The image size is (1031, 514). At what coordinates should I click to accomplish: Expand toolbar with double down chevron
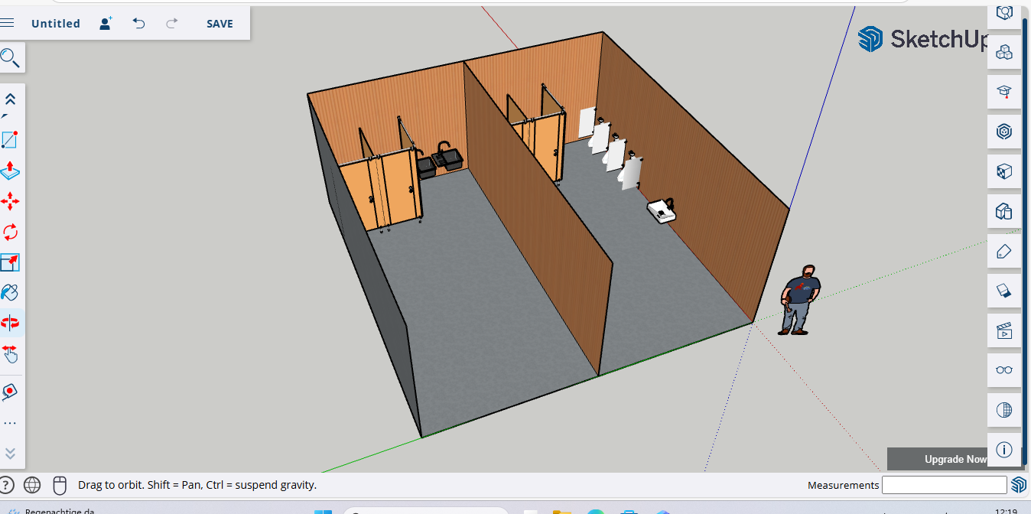[11, 453]
